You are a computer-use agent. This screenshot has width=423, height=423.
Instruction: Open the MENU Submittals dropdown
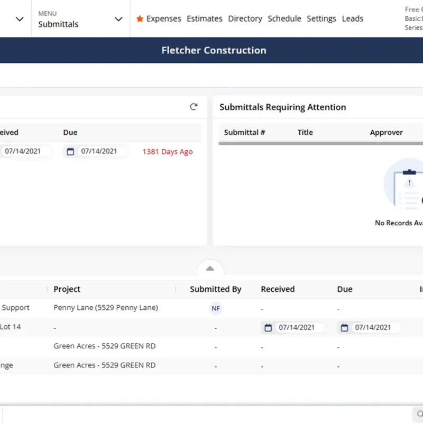tap(80, 19)
